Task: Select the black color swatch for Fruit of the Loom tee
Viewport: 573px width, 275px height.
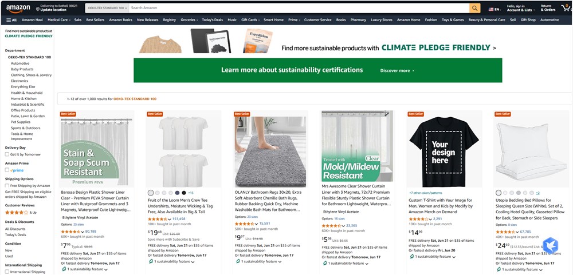Action: click(x=184, y=193)
